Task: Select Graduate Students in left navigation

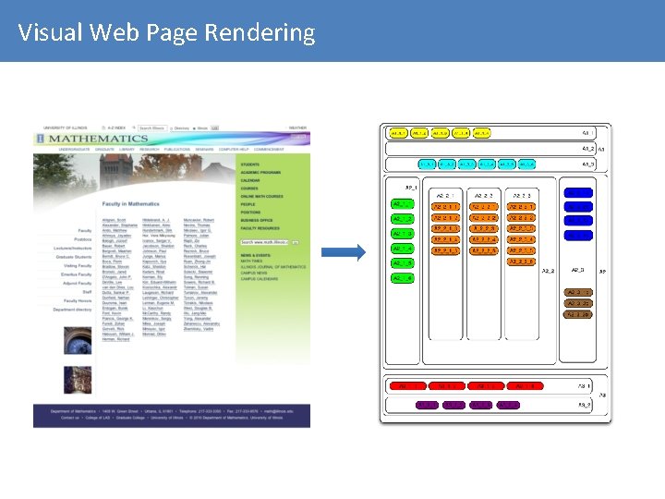Action: tap(74, 257)
